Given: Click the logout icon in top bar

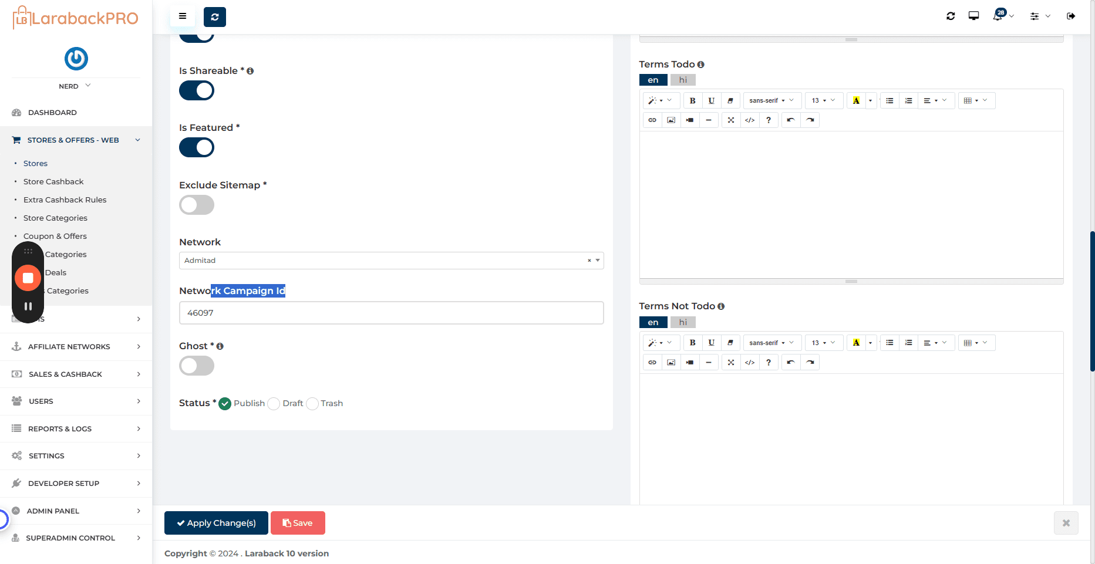Looking at the screenshot, I should click(x=1071, y=16).
